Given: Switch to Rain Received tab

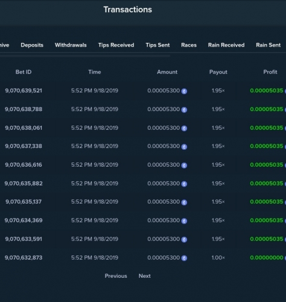Looking at the screenshot, I should pos(226,45).
